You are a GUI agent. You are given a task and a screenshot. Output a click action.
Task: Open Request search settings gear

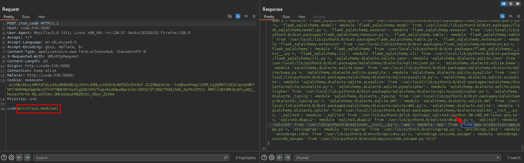click(11, 157)
